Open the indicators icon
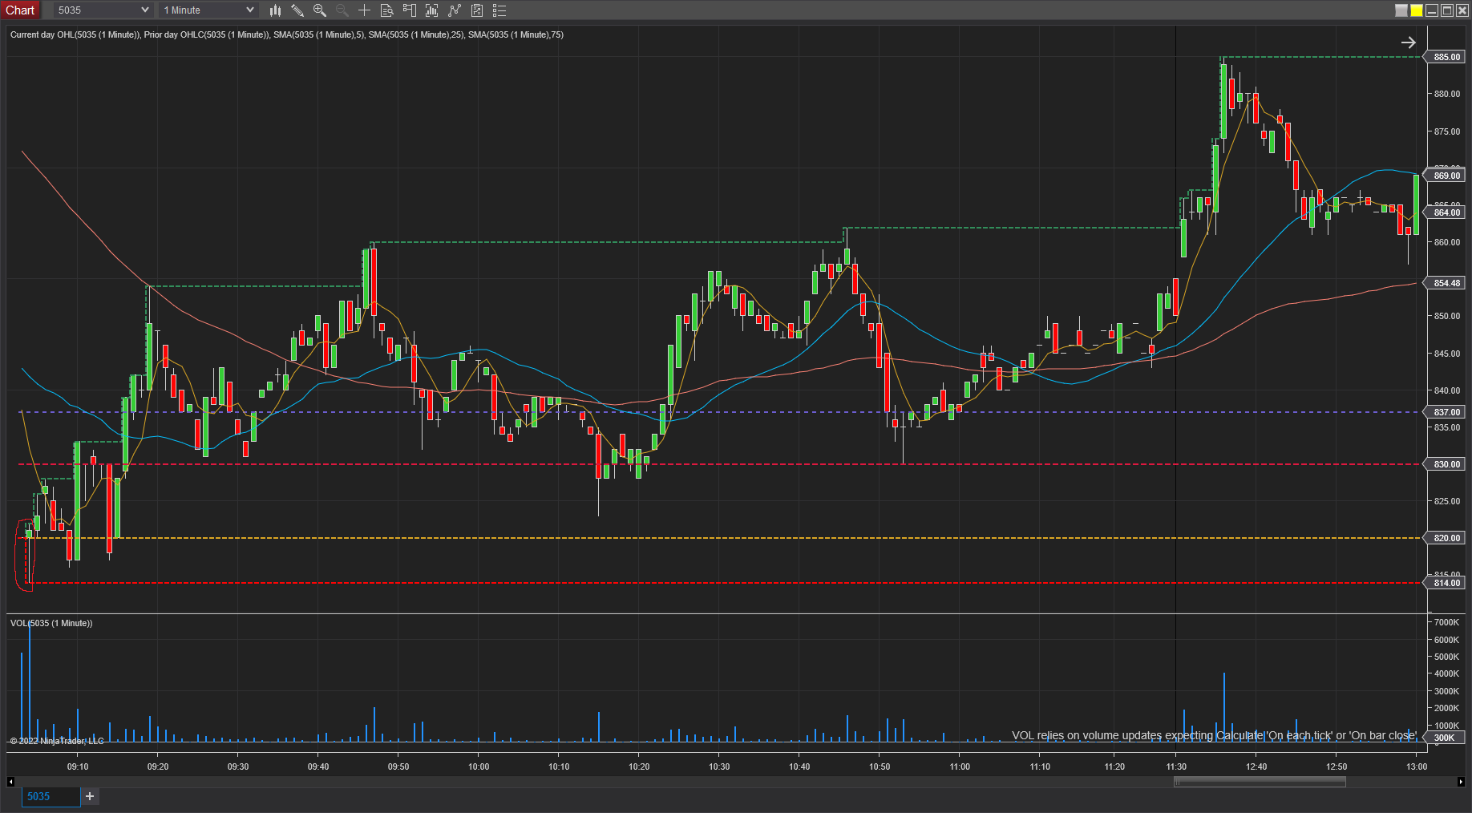 (x=432, y=10)
